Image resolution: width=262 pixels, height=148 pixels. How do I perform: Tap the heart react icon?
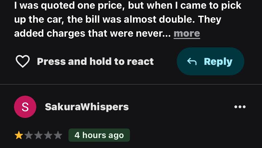[x=23, y=61]
